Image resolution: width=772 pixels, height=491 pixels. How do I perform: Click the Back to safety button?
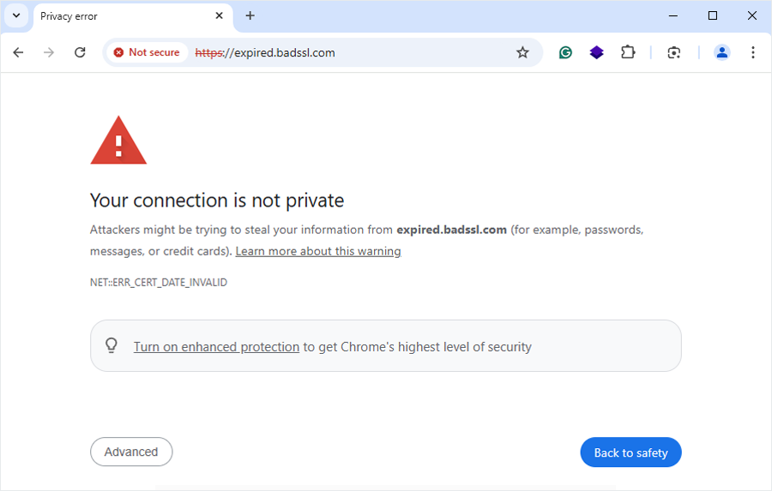pos(630,452)
